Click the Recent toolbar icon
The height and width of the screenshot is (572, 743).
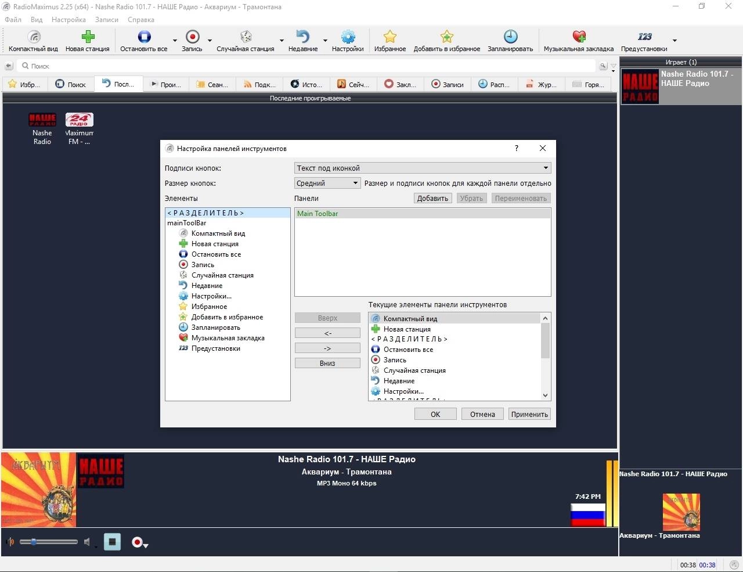click(x=303, y=37)
